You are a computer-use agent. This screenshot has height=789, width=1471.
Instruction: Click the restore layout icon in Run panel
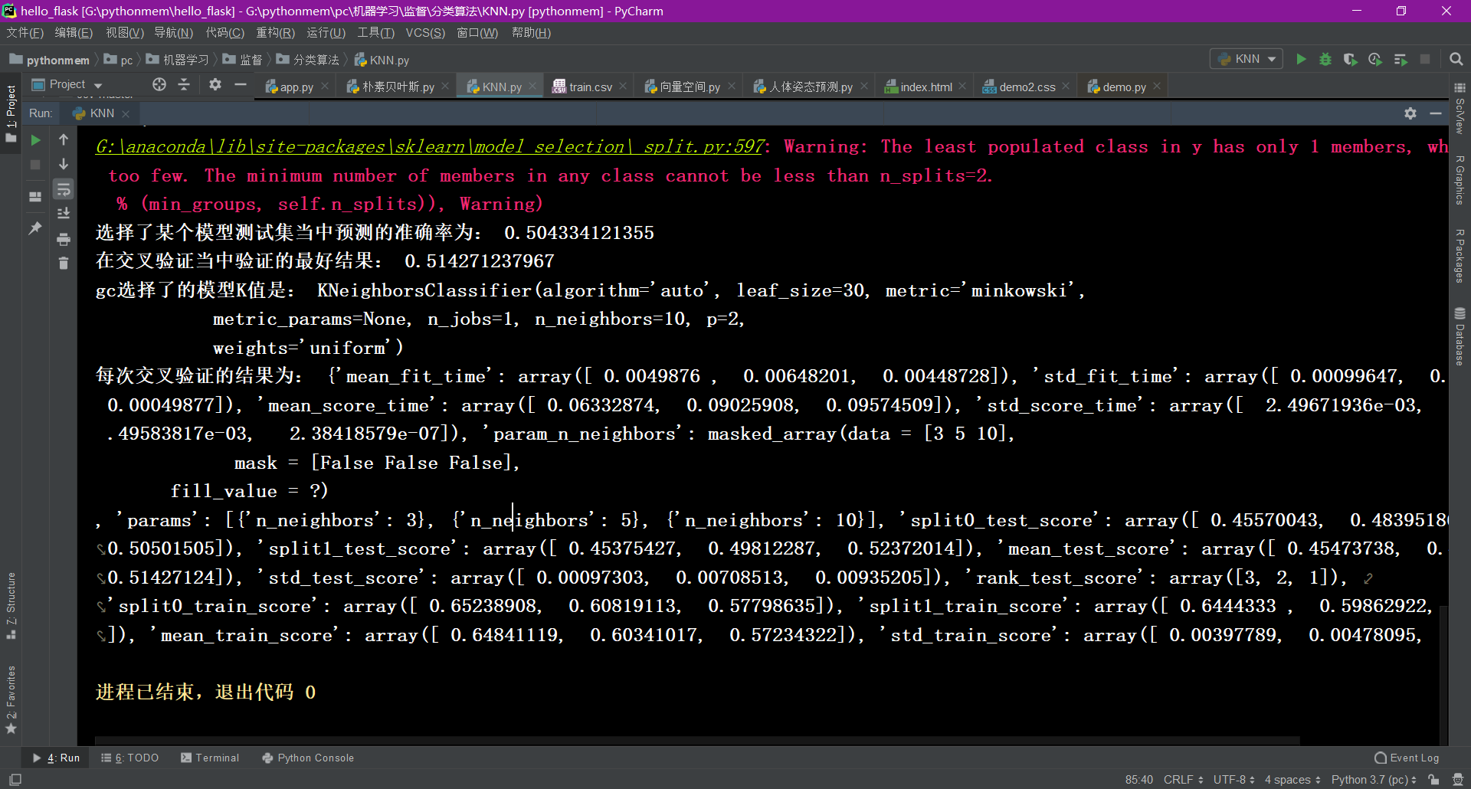35,197
